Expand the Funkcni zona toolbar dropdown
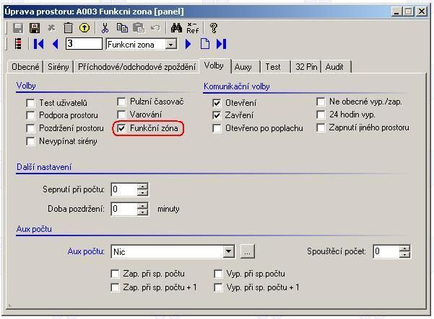Image resolution: width=434 pixels, height=319 pixels. (170, 45)
